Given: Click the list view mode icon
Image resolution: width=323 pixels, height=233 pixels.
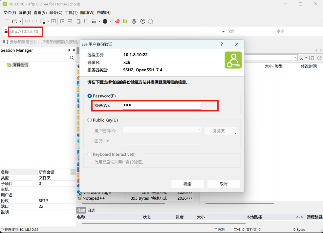Looking at the screenshot, I should [x=94, y=21].
